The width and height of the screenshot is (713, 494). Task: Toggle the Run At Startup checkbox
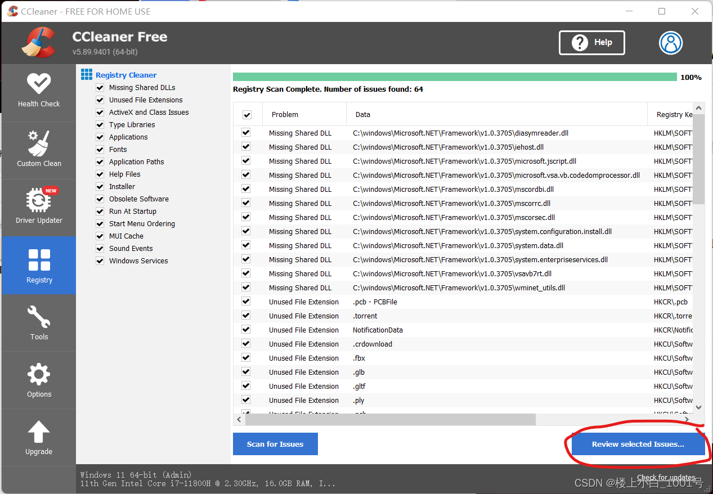pos(100,212)
